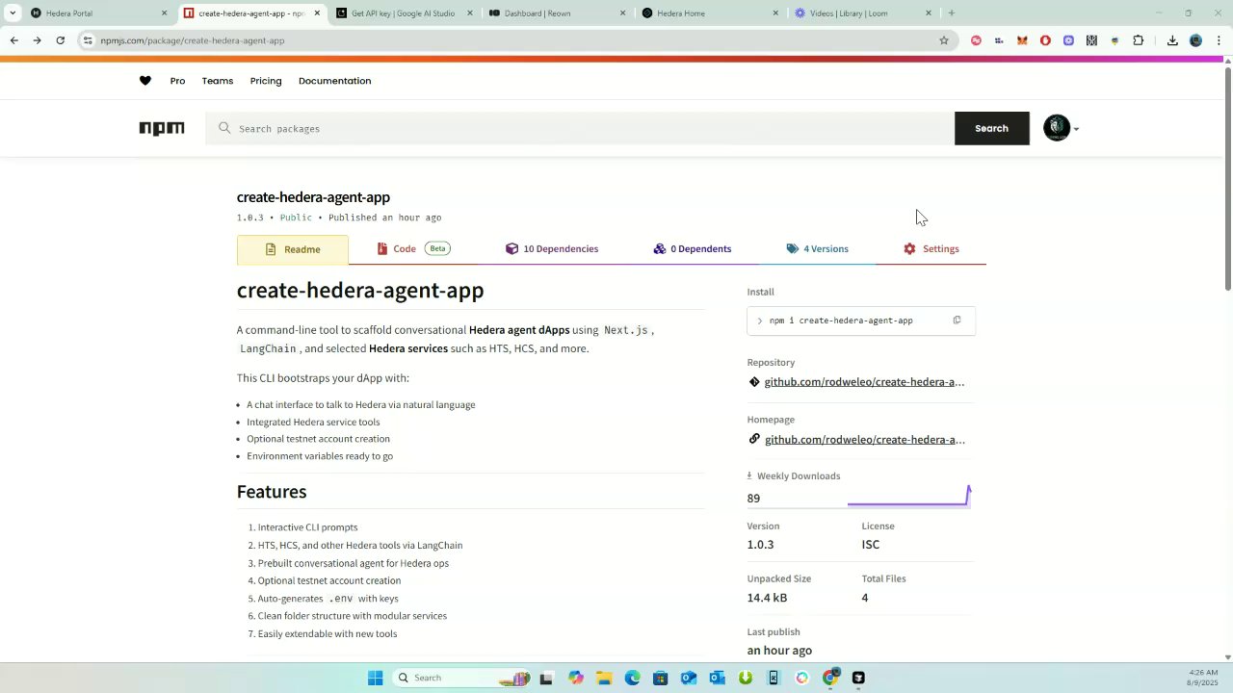Click the npm logo
The image size is (1233, 693).
pos(162,128)
